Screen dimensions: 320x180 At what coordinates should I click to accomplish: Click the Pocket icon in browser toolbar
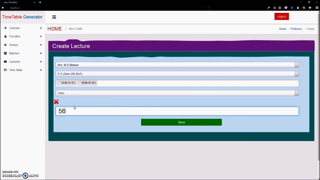pos(286,8)
